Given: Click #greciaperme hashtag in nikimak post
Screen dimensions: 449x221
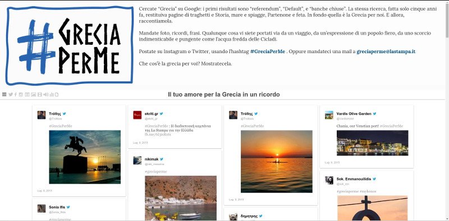Looking at the screenshot, I should pyautogui.click(x=156, y=172).
